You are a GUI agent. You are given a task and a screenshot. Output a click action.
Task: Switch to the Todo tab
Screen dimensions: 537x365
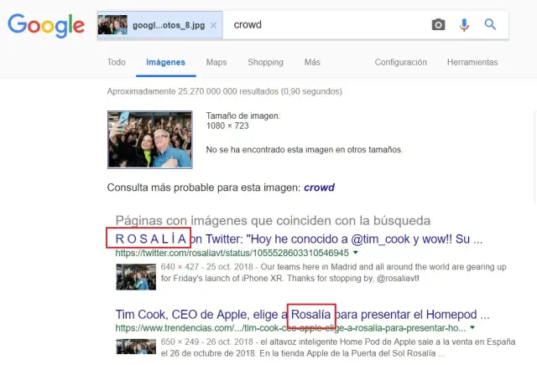click(117, 62)
